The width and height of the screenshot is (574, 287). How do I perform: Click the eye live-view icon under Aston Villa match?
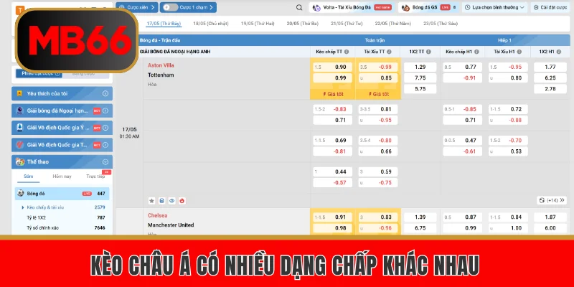pos(172,201)
